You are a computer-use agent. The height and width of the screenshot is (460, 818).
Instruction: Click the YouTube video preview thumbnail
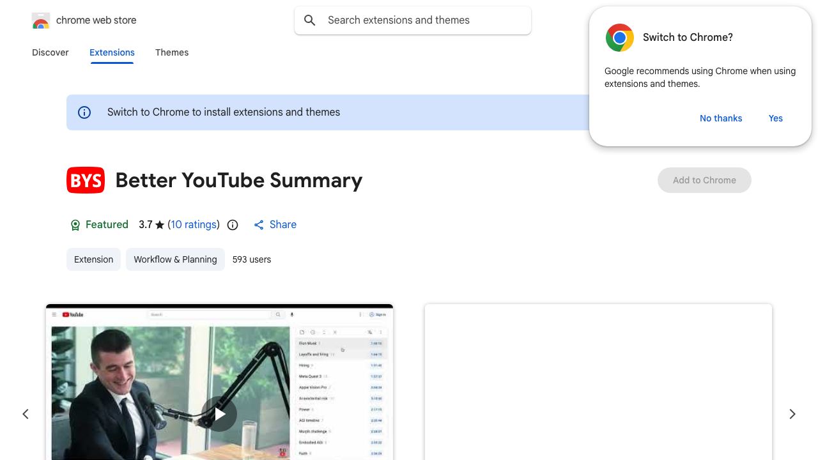(219, 382)
